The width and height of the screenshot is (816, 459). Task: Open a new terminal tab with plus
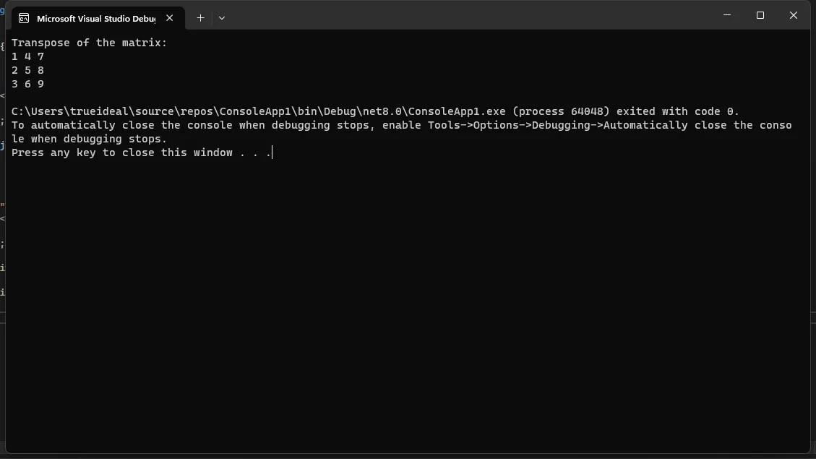point(200,17)
